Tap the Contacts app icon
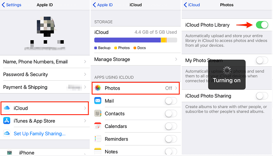Image resolution: width=273 pixels, height=156 pixels. pos(98,114)
